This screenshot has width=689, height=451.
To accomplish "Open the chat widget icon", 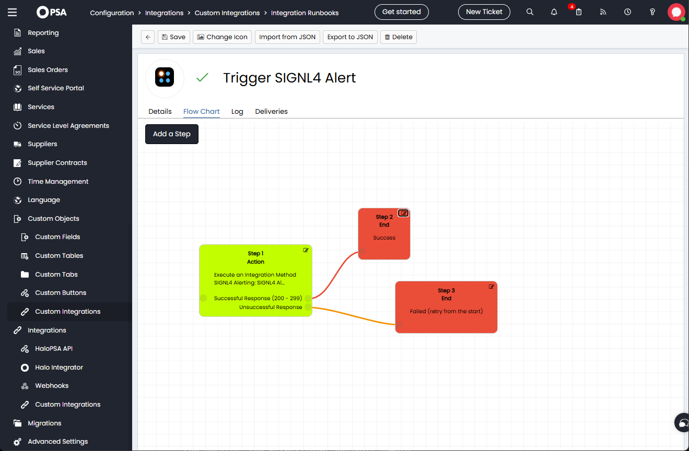I will (682, 422).
